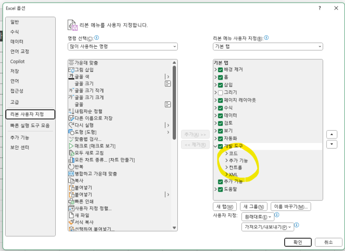Choose the 사용자 지정 정렬 icon
Viewport: 345px width, 251px height.
point(72,208)
